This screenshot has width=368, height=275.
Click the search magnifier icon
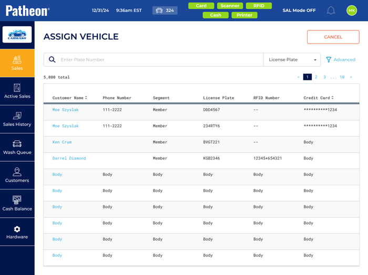point(52,60)
